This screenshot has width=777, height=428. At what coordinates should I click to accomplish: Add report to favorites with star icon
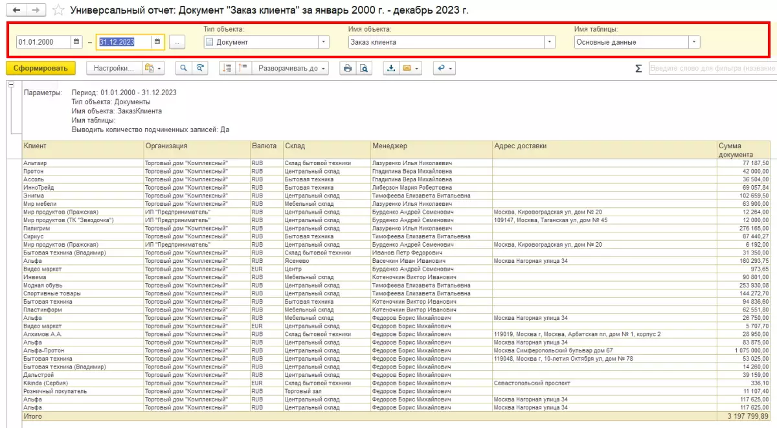(x=58, y=10)
